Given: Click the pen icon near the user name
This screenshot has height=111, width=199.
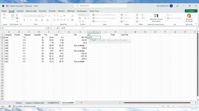Looking at the screenshot, I should click(x=177, y=6).
